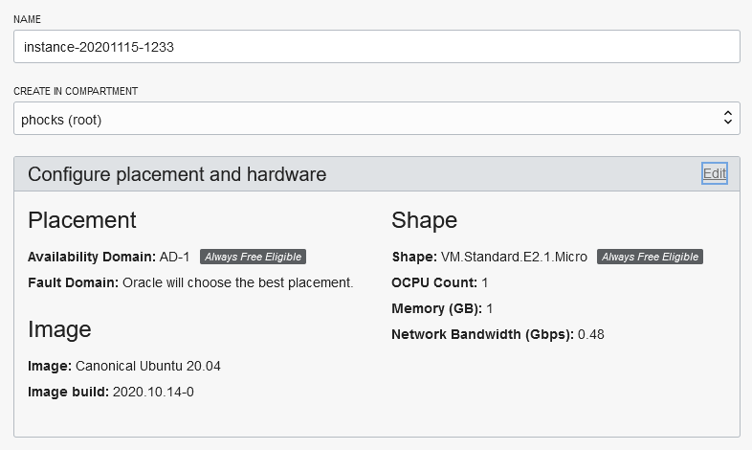Screen dimensions: 752x450
Task: Click the Memory (GB) row
Action: pos(442,308)
